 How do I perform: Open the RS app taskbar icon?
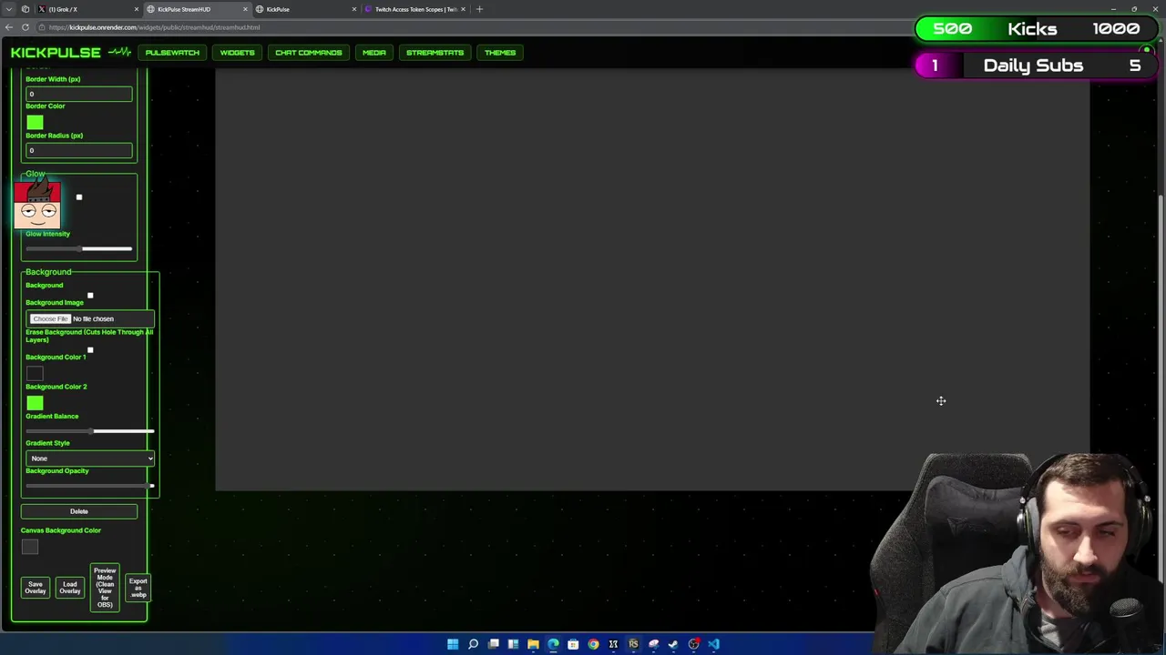coord(633,644)
